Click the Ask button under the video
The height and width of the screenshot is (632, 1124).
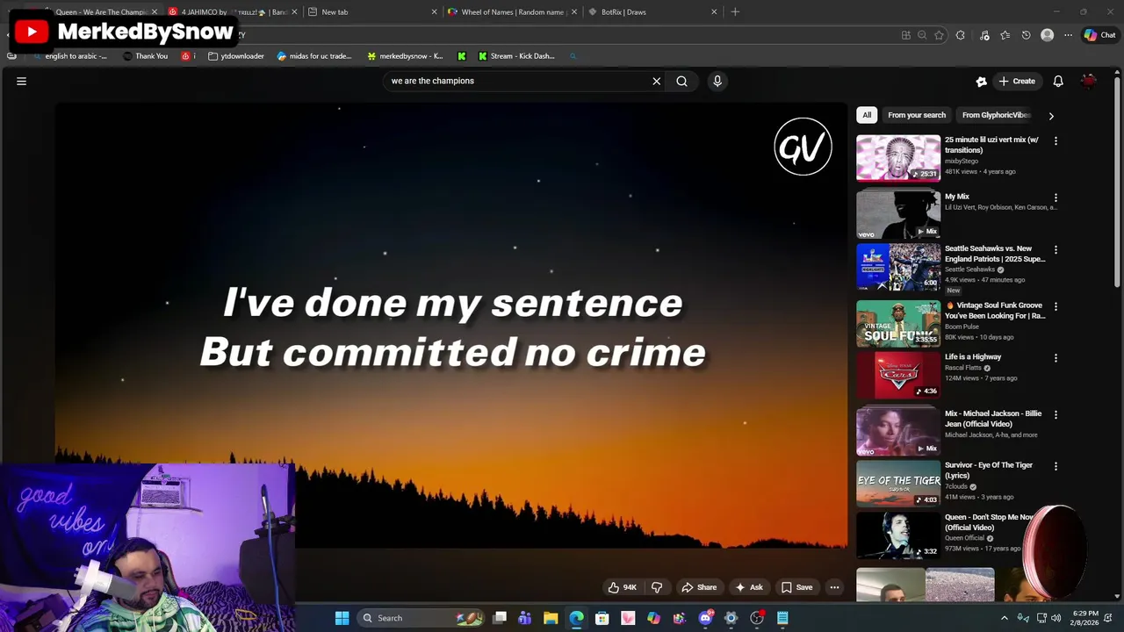click(x=749, y=587)
